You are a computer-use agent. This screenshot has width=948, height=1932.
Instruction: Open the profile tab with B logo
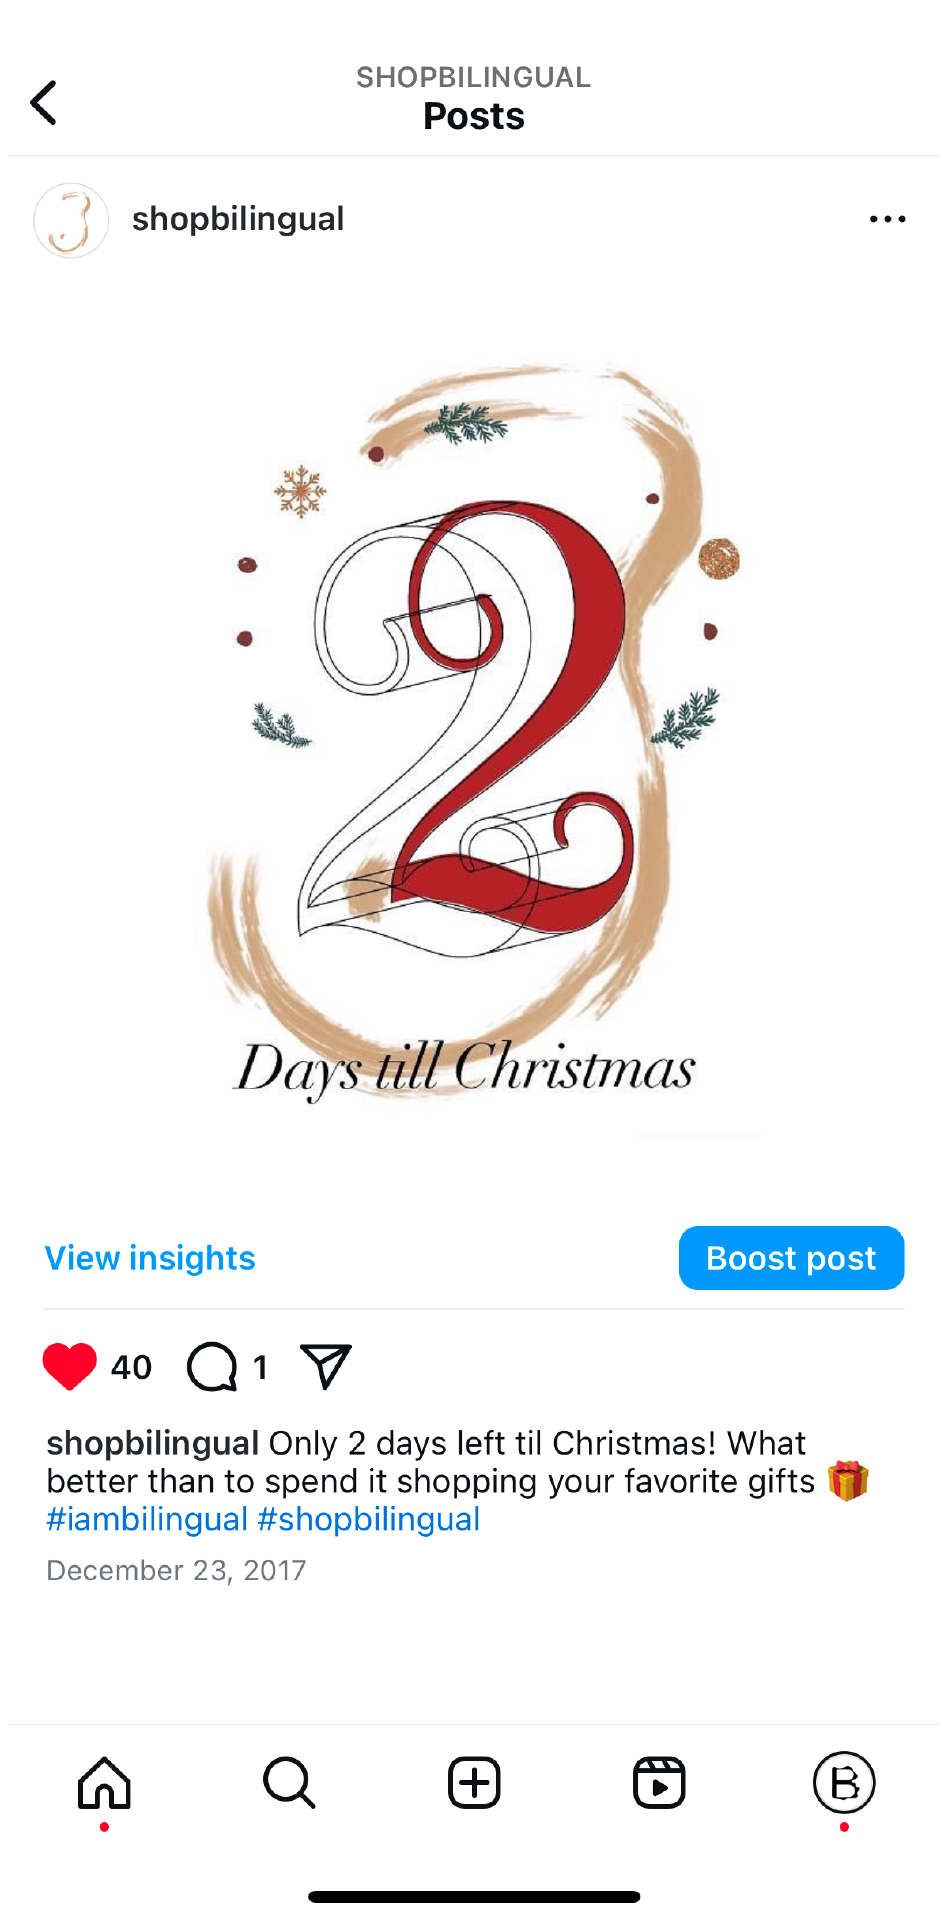point(844,1783)
